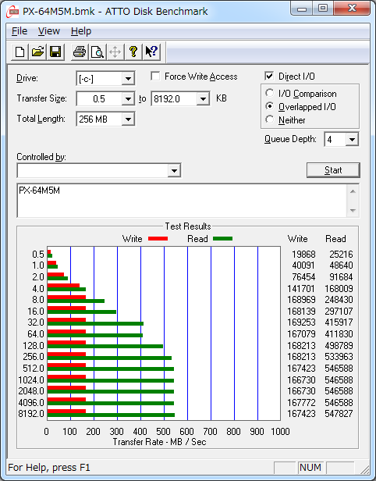Expand the Transfer Size end dropdown 8192.0

203,98
